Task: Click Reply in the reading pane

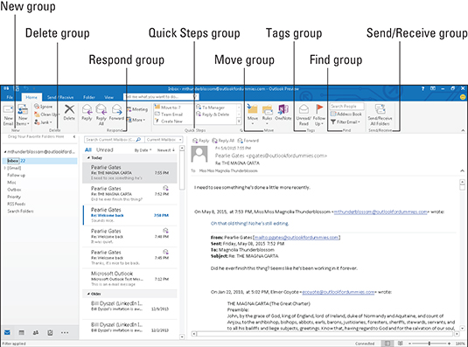Action: pyautogui.click(x=201, y=141)
